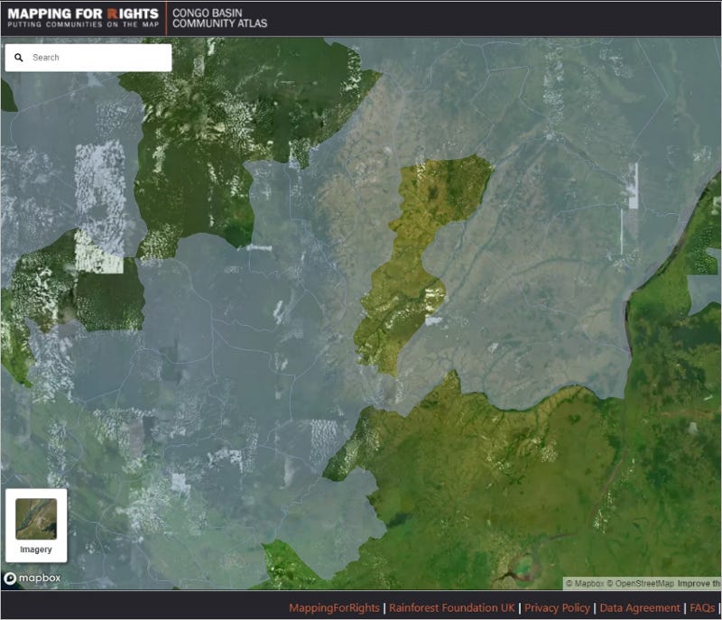Open the MappingForRights footer link
The image size is (722, 620).
pyautogui.click(x=334, y=608)
